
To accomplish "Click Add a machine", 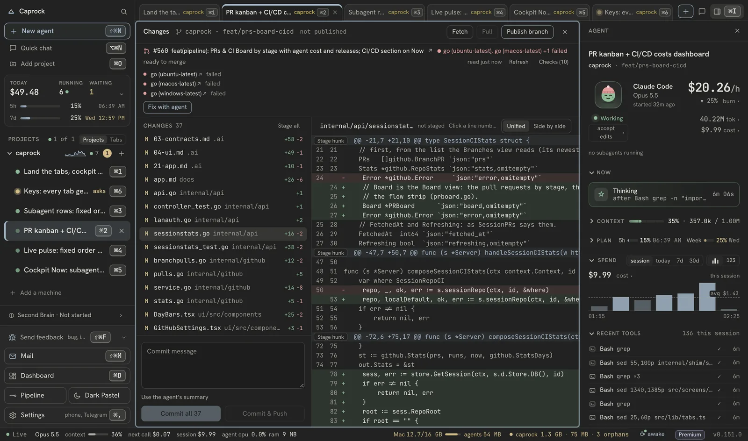I will click(x=36, y=293).
